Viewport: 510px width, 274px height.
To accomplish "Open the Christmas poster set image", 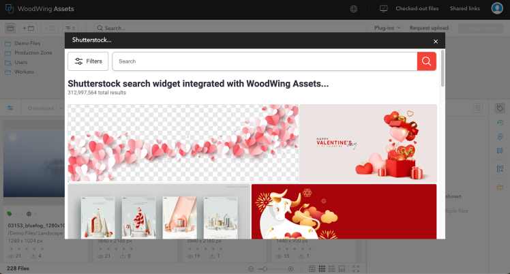I will pyautogui.click(x=159, y=211).
